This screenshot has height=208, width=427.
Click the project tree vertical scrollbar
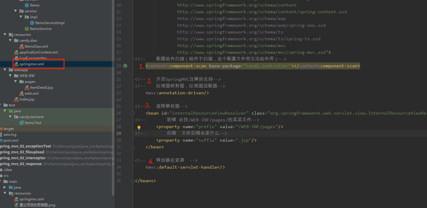(113, 97)
